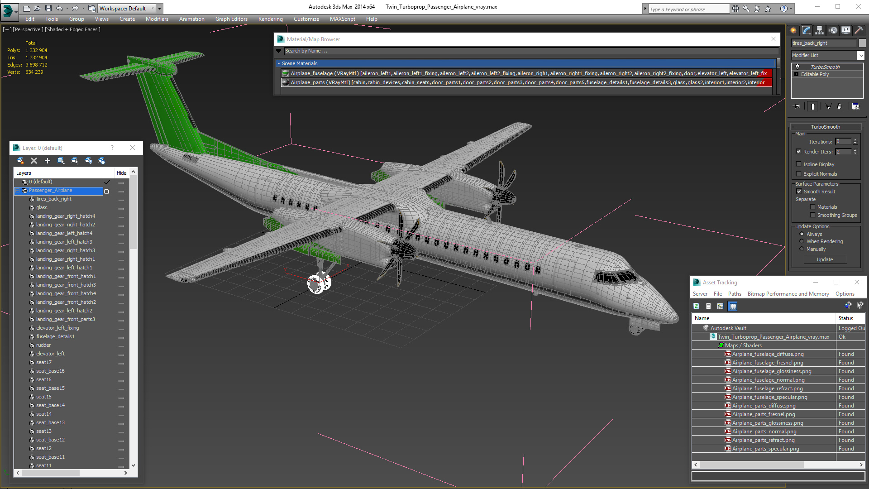Click Status Log icon in Asset Tracking
The image size is (869, 489).
click(x=708, y=306)
